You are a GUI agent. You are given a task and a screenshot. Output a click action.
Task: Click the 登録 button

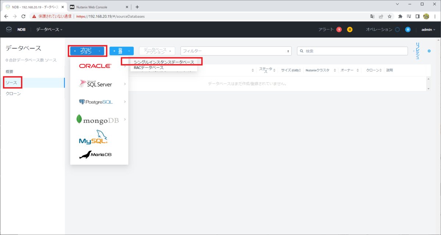pos(122,51)
